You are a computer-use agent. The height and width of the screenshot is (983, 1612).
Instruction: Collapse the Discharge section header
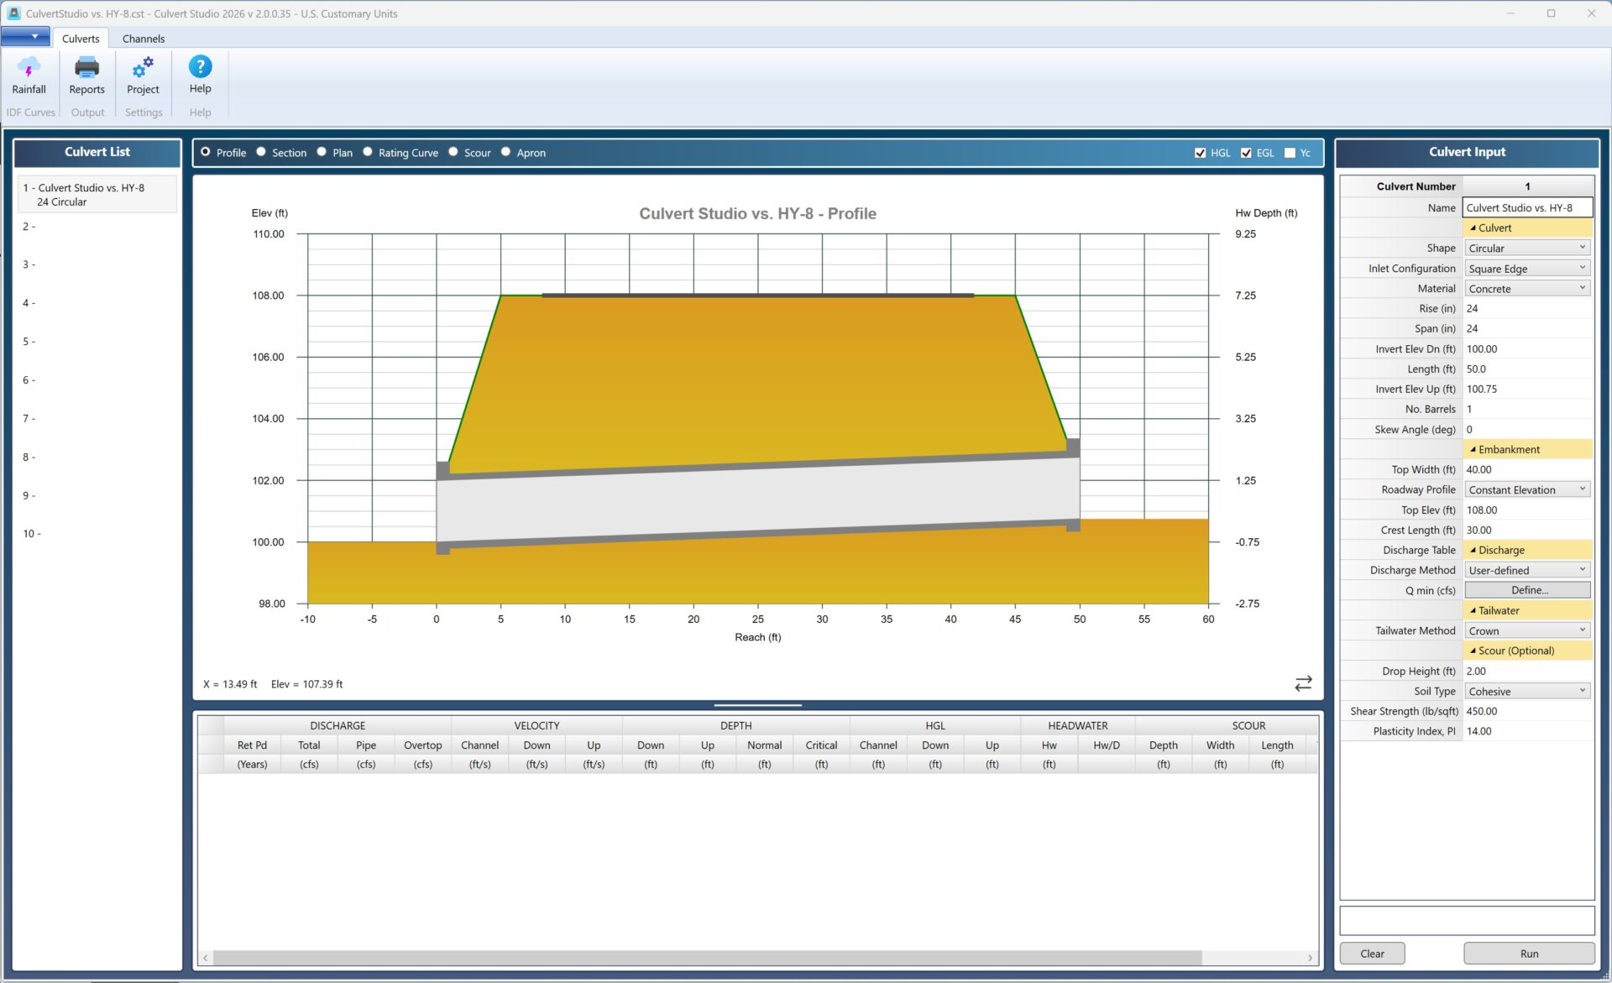1527,550
